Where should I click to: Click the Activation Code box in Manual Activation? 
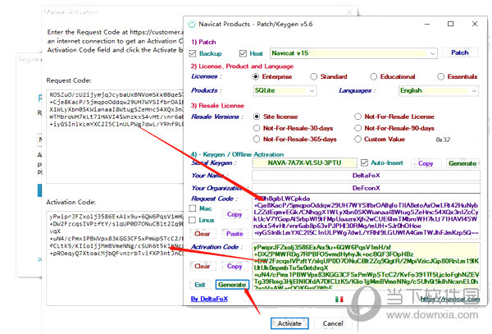[x=115, y=258]
